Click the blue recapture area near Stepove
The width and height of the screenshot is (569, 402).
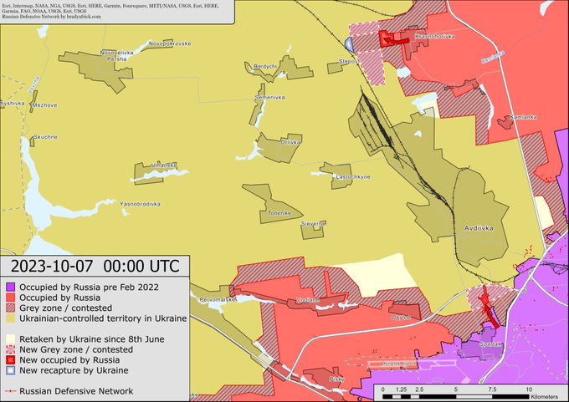pyautogui.click(x=348, y=44)
